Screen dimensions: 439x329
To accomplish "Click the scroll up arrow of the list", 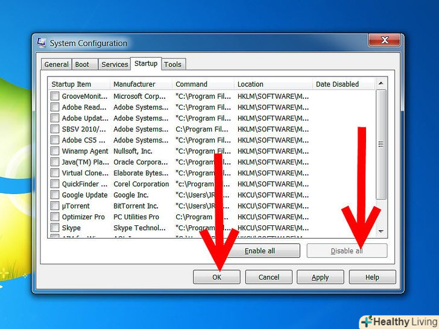I will [x=381, y=83].
